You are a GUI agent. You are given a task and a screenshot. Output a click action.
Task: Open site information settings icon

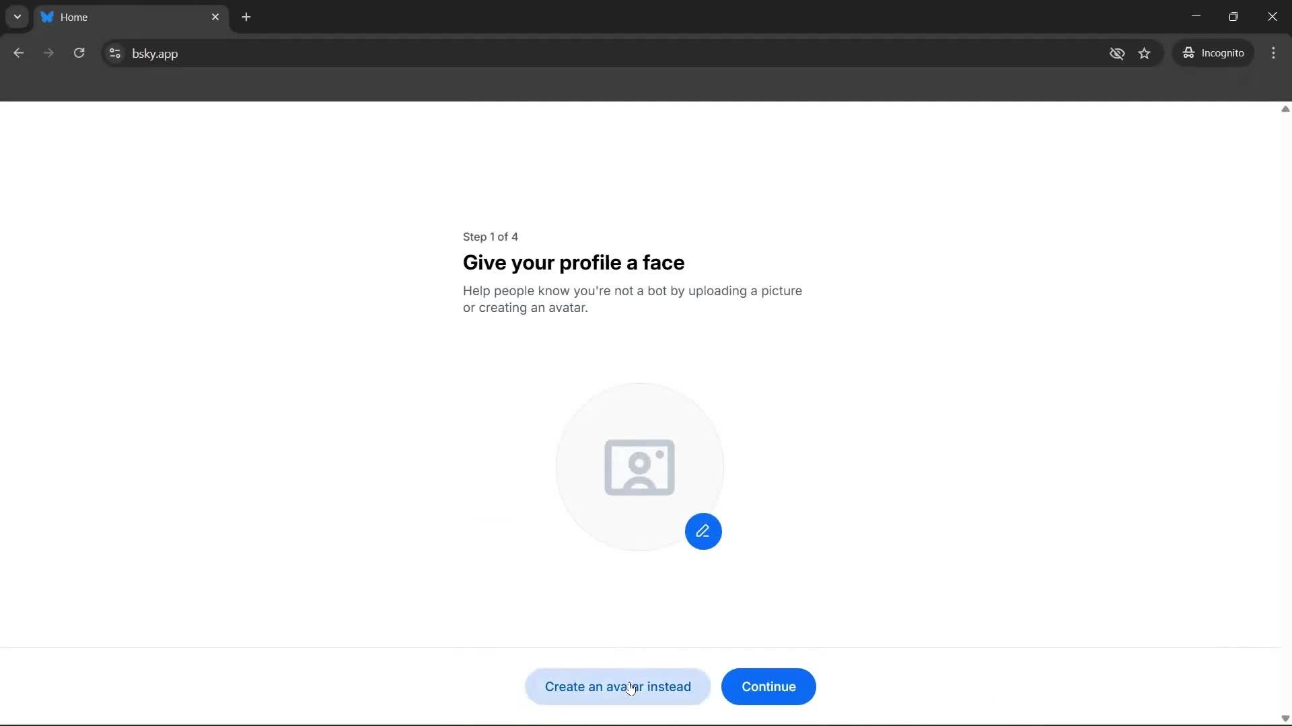(x=114, y=54)
